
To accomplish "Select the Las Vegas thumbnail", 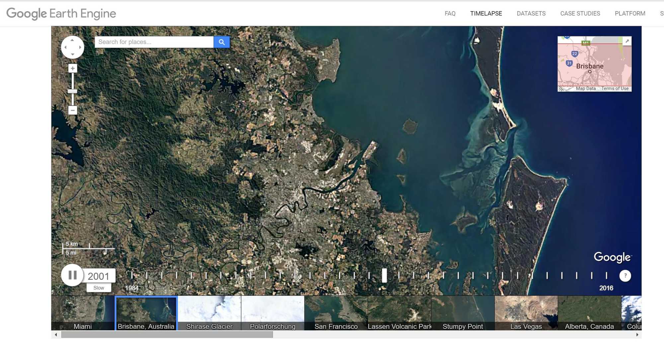I will pos(526,313).
